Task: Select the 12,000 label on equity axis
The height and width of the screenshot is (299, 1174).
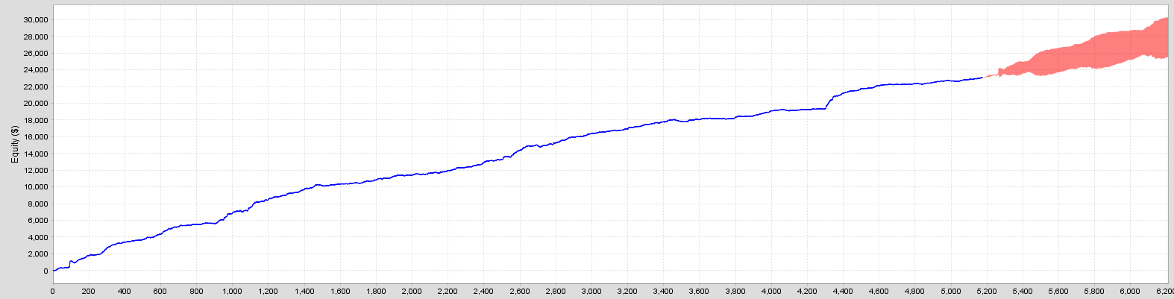Action: pos(37,170)
